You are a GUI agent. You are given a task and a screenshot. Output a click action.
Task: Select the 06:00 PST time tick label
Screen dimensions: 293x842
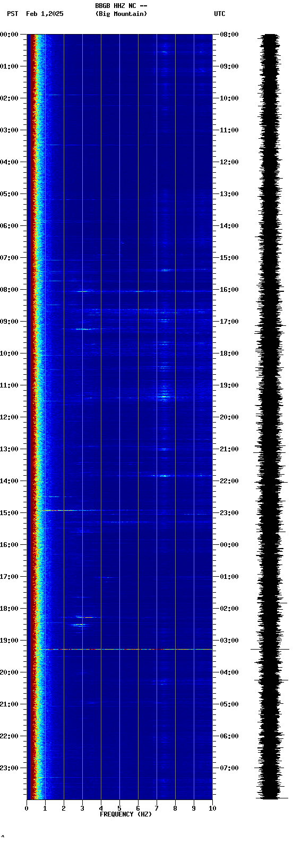(9, 226)
